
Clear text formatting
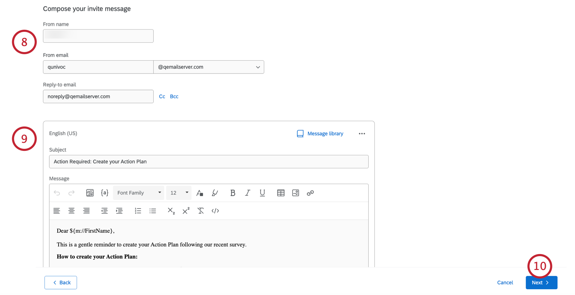(x=201, y=211)
